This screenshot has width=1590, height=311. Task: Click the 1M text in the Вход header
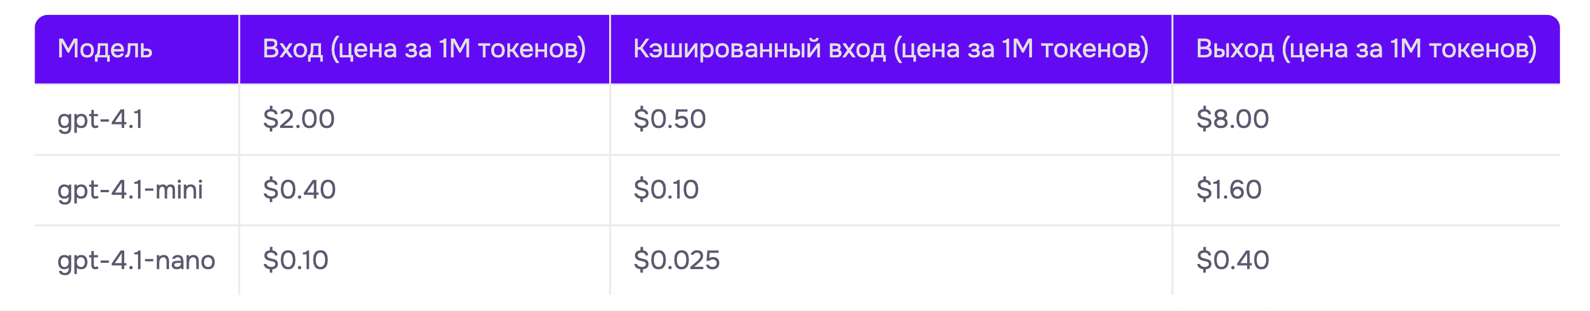pyautogui.click(x=455, y=49)
